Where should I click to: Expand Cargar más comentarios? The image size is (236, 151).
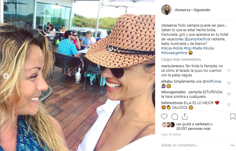tap(181, 59)
